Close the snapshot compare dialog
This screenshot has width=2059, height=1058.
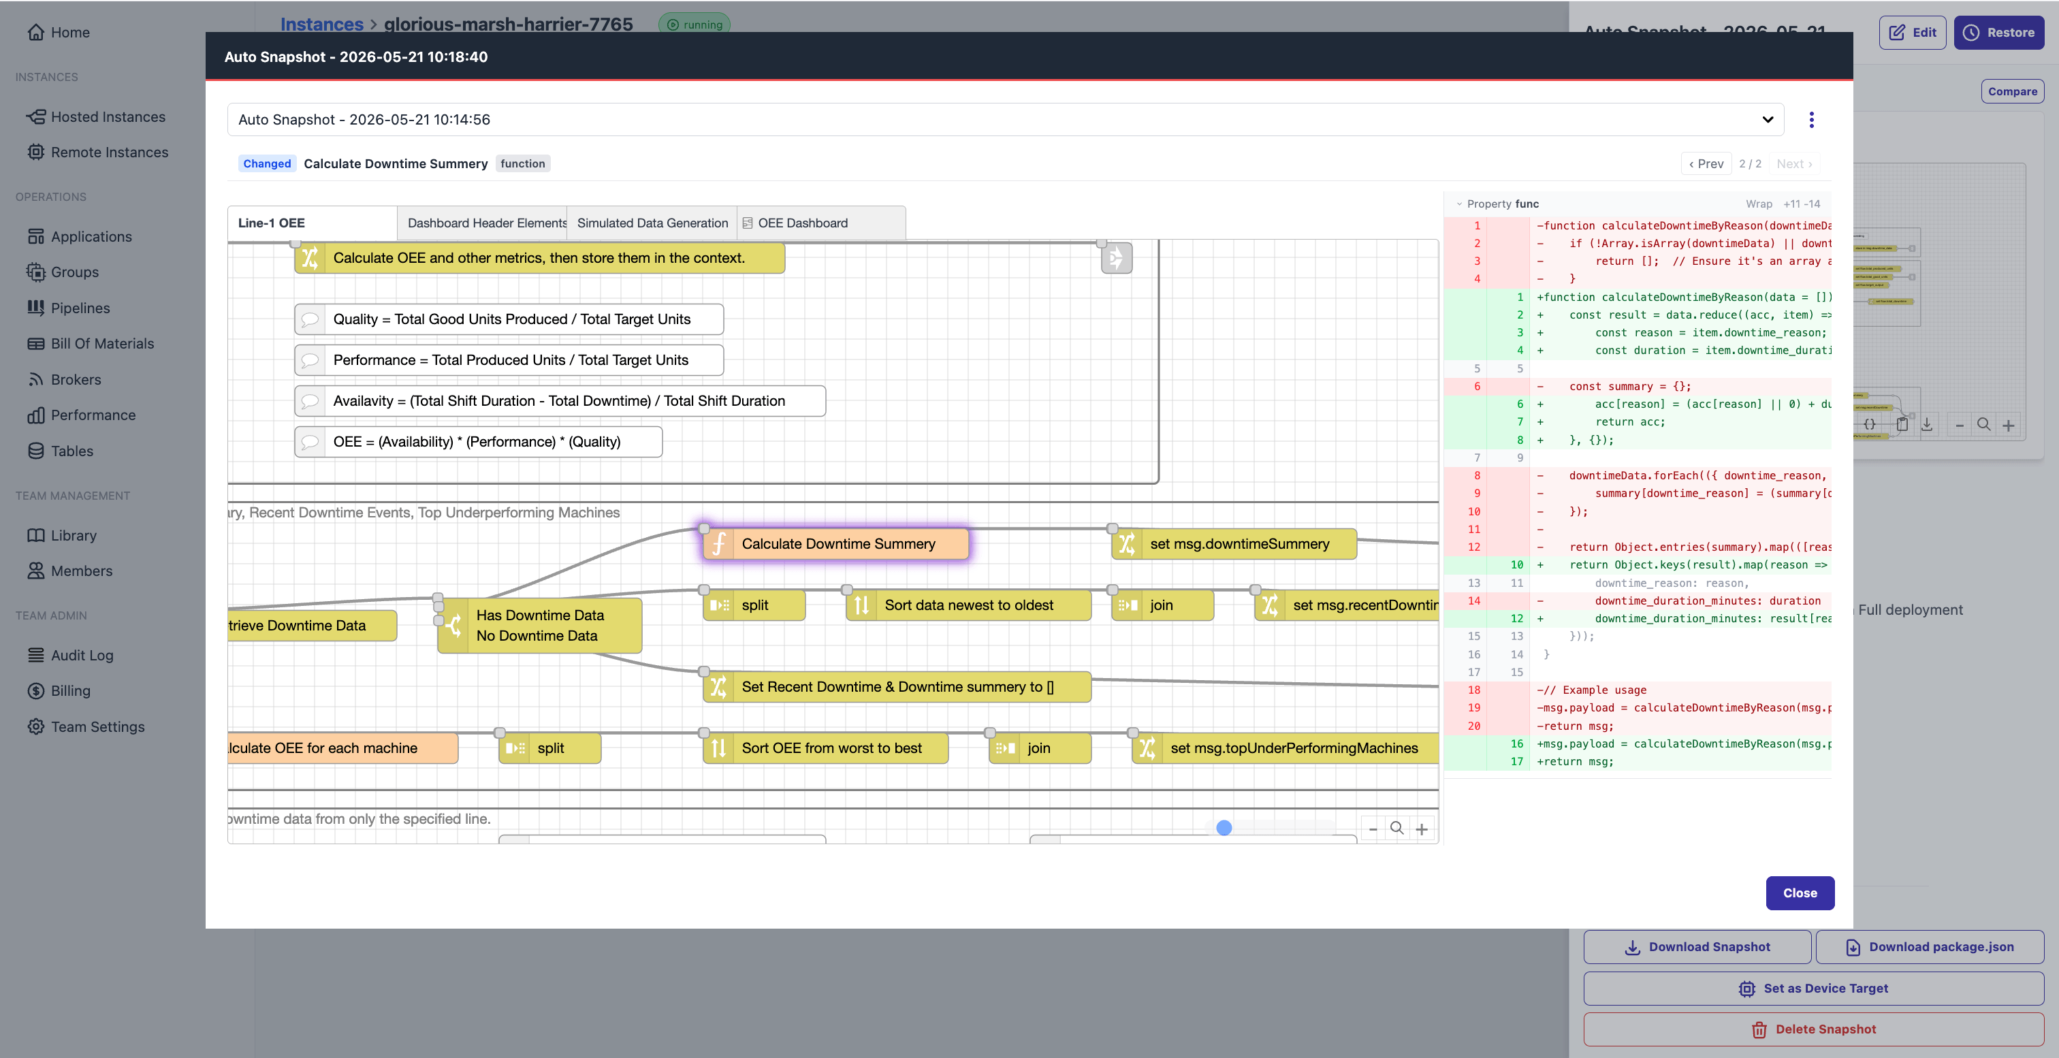[1799, 893]
